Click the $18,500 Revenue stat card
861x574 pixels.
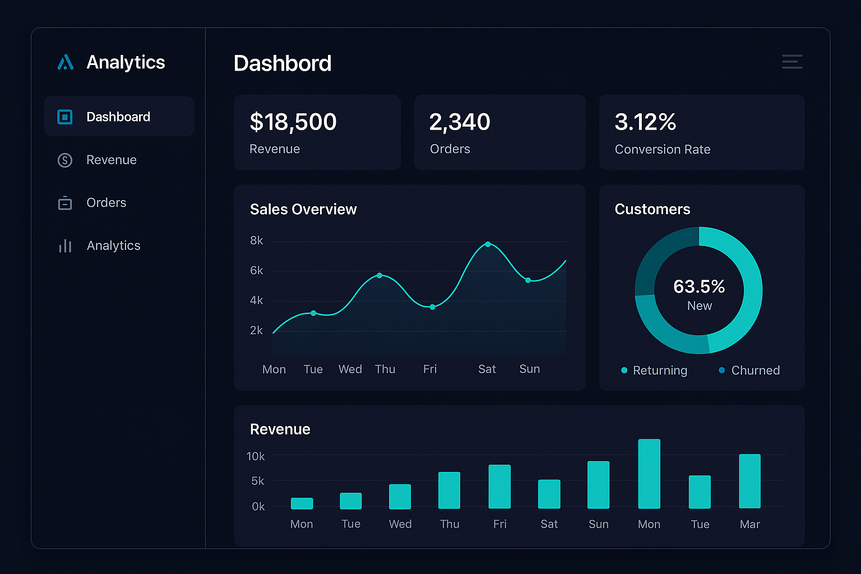pyautogui.click(x=317, y=132)
